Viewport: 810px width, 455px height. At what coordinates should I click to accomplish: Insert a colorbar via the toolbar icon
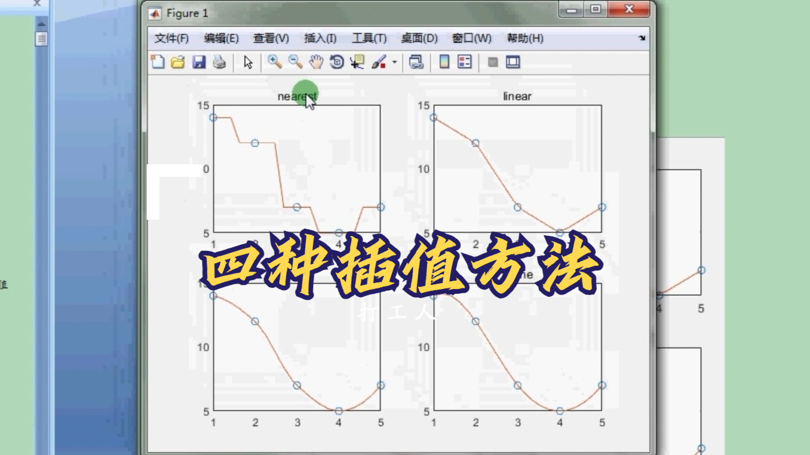pos(444,62)
